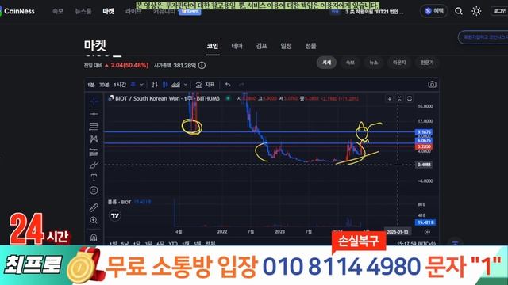Click the collapse pane arrows icon
Viewport: 508px width, 285px height.
pos(399,98)
